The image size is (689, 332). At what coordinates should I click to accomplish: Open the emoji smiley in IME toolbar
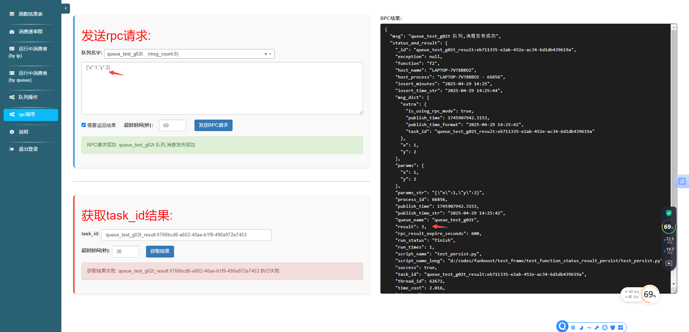coord(605,327)
